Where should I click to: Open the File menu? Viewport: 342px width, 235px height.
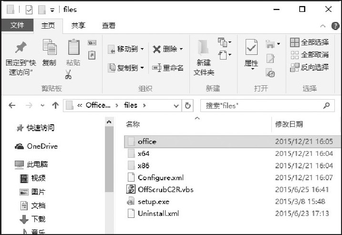point(17,26)
